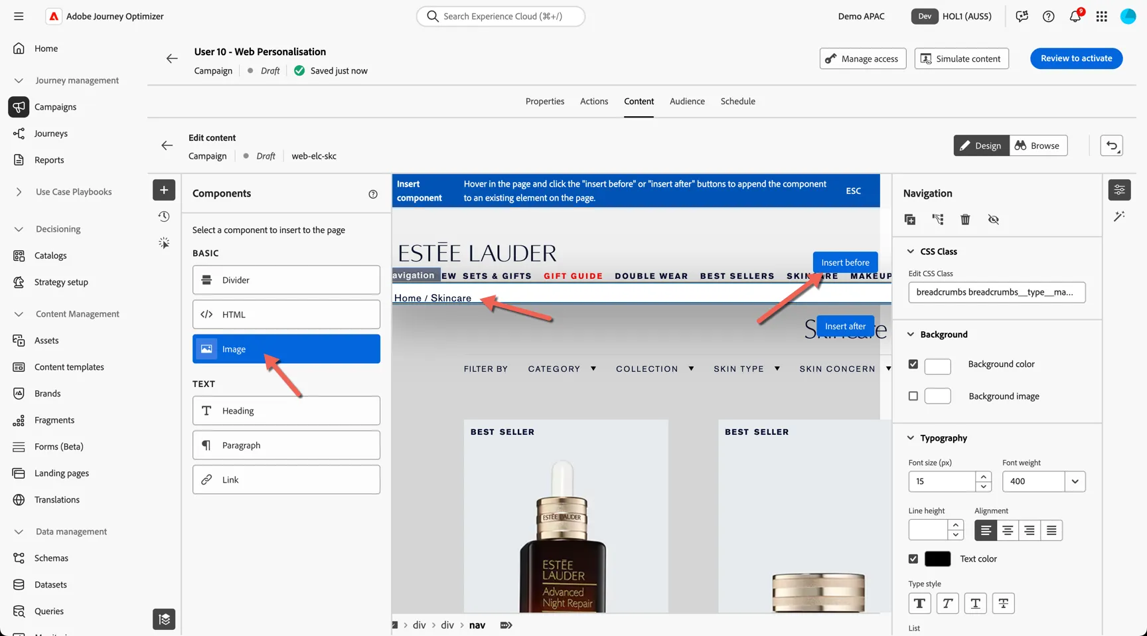Click the Search Experience Cloud field

coord(500,16)
